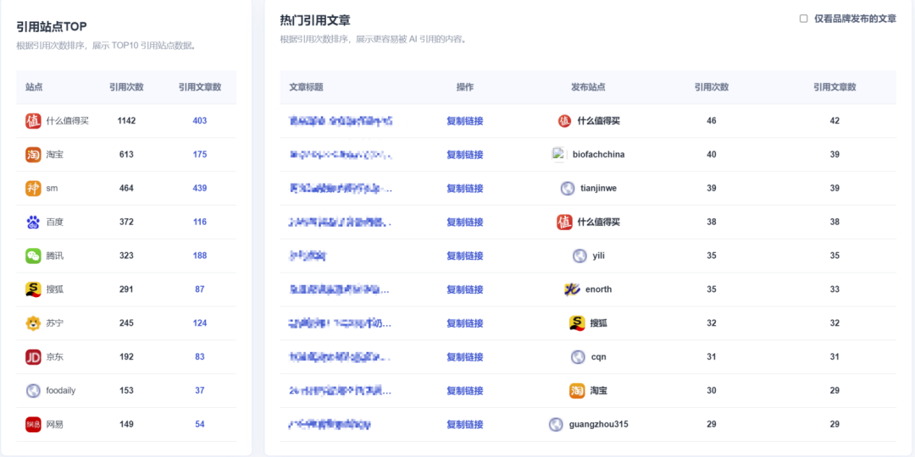Click the 京东 JD icon
The height and width of the screenshot is (457, 915).
pos(33,357)
